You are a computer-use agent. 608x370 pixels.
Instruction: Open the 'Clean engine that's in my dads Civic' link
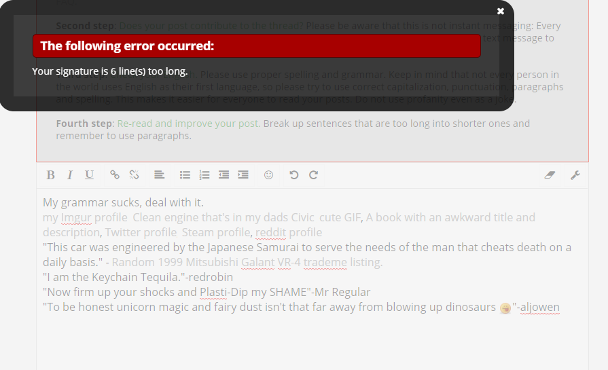tap(223, 217)
